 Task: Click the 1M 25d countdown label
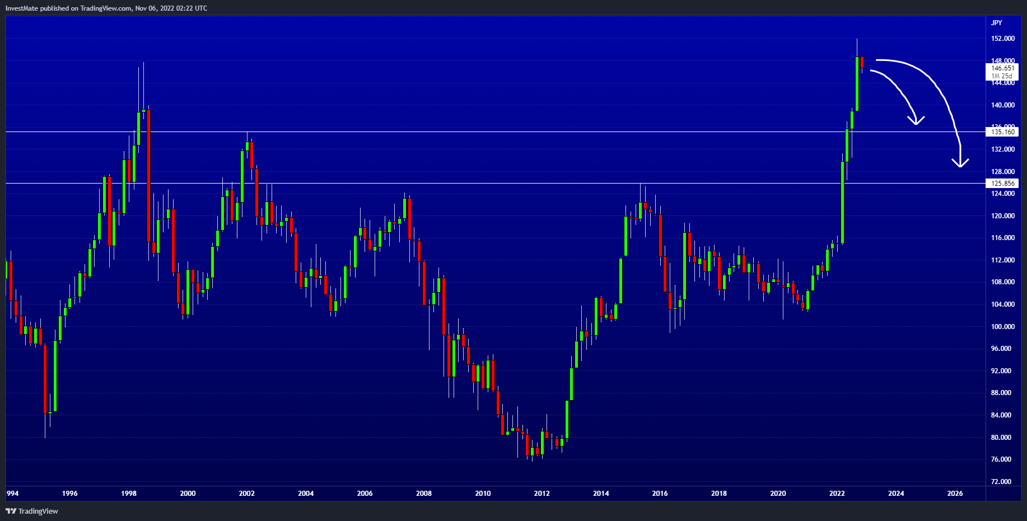pyautogui.click(x=1002, y=76)
